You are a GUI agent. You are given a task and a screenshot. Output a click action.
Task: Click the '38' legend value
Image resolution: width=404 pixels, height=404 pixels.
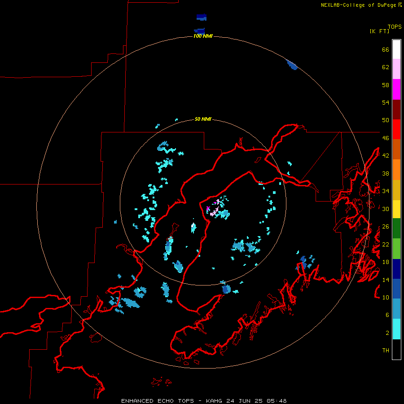(386, 173)
